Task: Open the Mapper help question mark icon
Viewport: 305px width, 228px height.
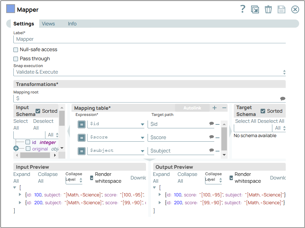Action: click(x=243, y=9)
